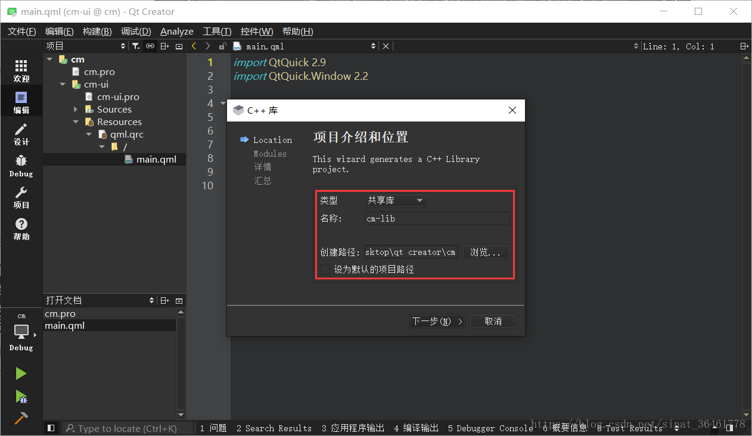Click 取消 to cancel the wizard
Viewport: 752px width, 436px height.
tap(493, 321)
